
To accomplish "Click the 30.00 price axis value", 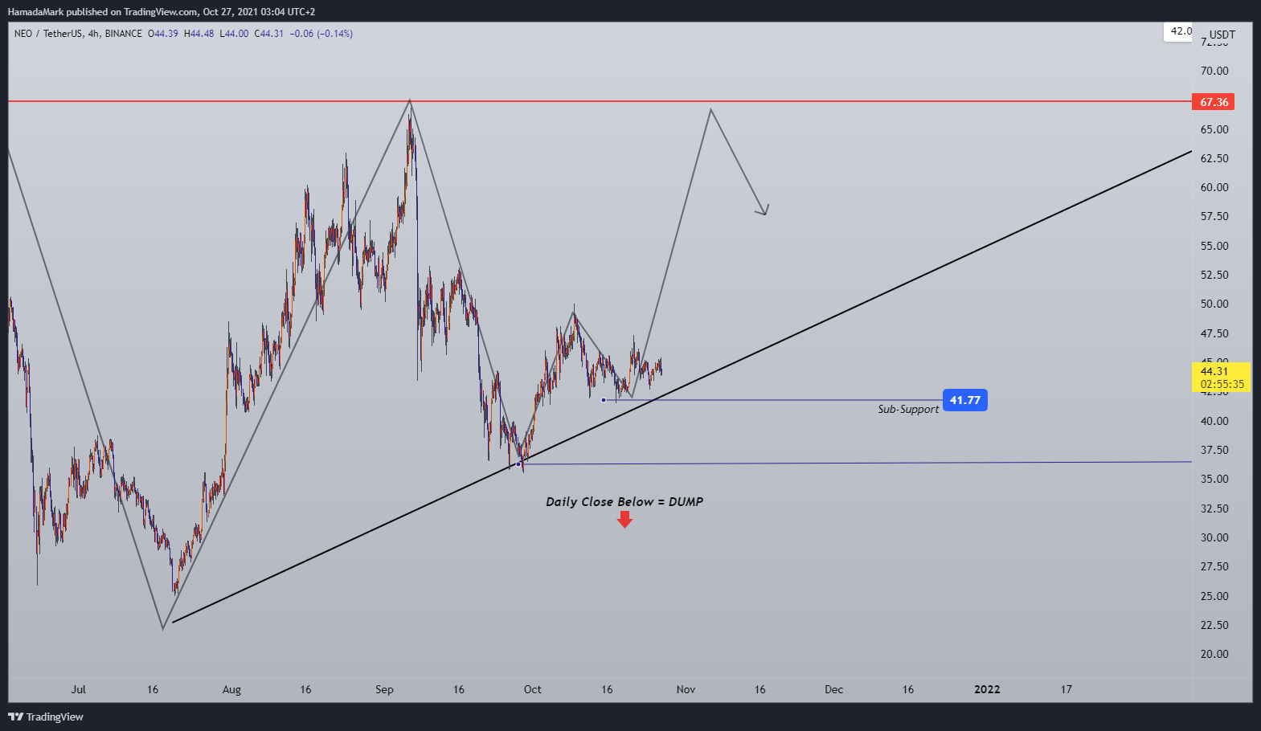I will point(1214,537).
